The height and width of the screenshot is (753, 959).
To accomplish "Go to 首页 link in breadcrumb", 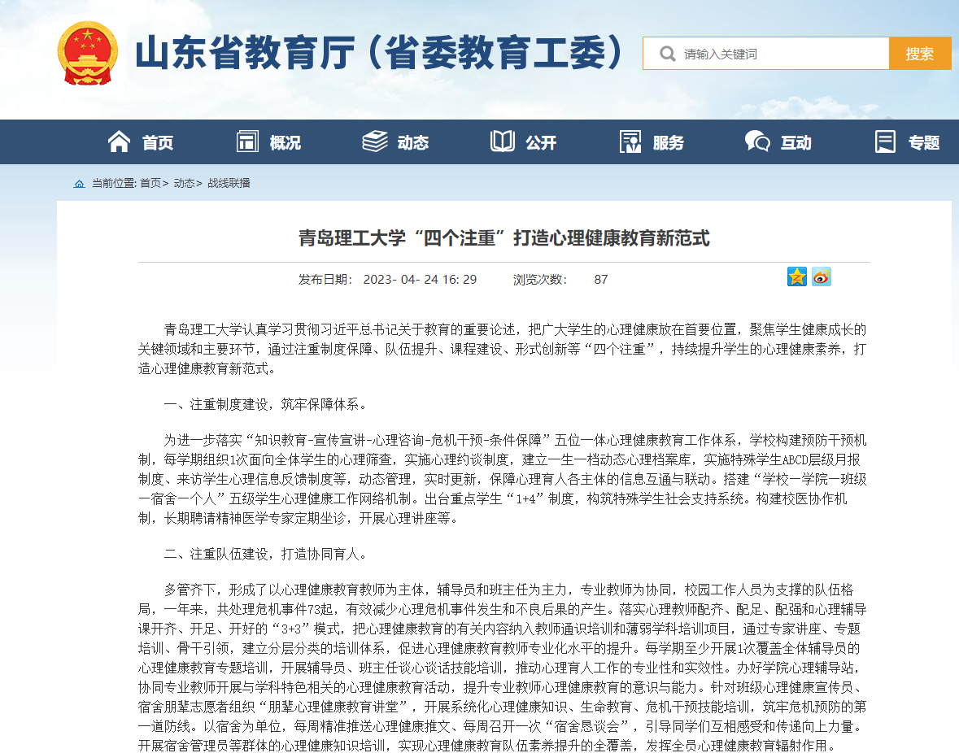I will tap(150, 184).
